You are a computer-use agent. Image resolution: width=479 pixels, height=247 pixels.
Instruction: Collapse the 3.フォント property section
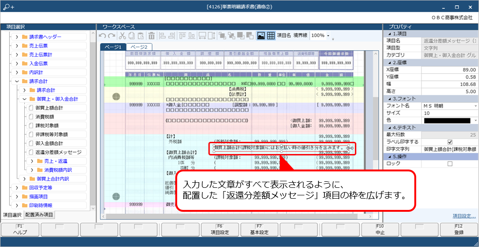389,99
